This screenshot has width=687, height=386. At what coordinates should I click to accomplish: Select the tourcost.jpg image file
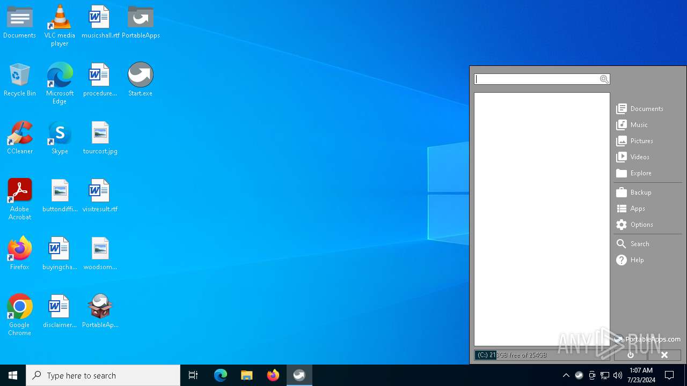coord(100,138)
